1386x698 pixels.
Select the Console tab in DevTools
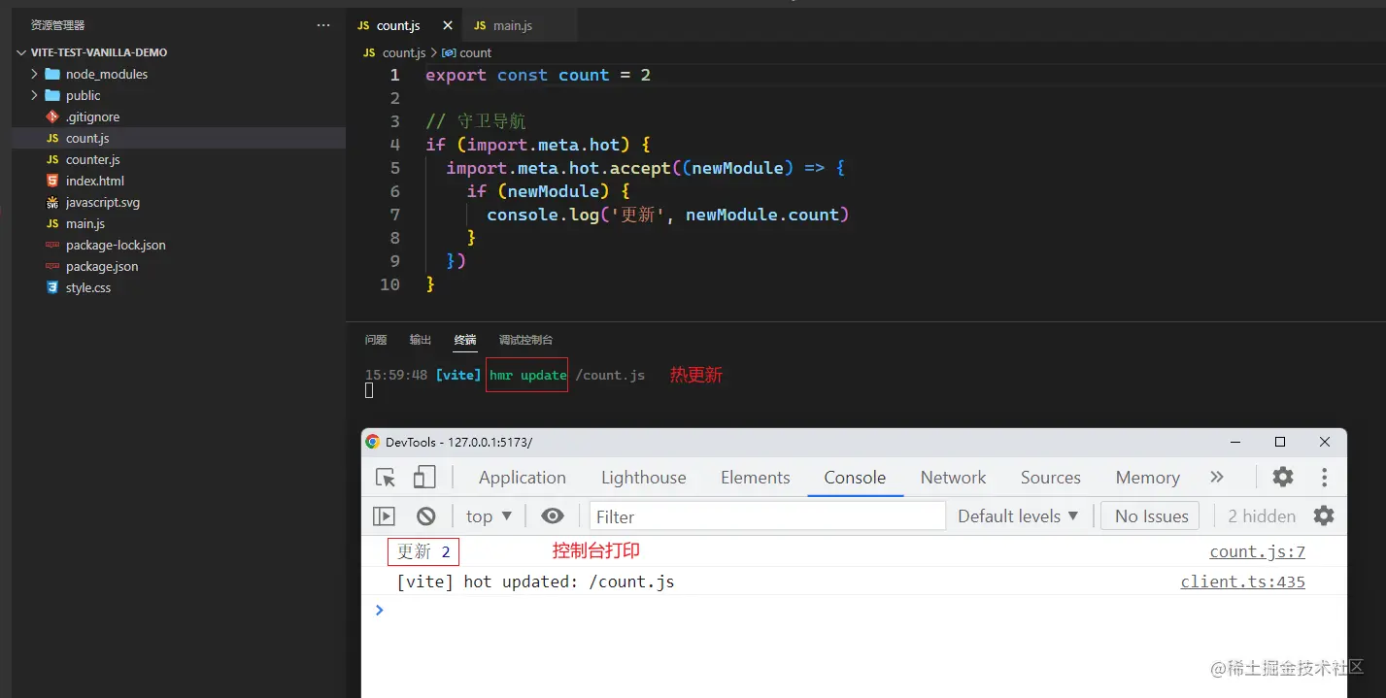click(855, 478)
